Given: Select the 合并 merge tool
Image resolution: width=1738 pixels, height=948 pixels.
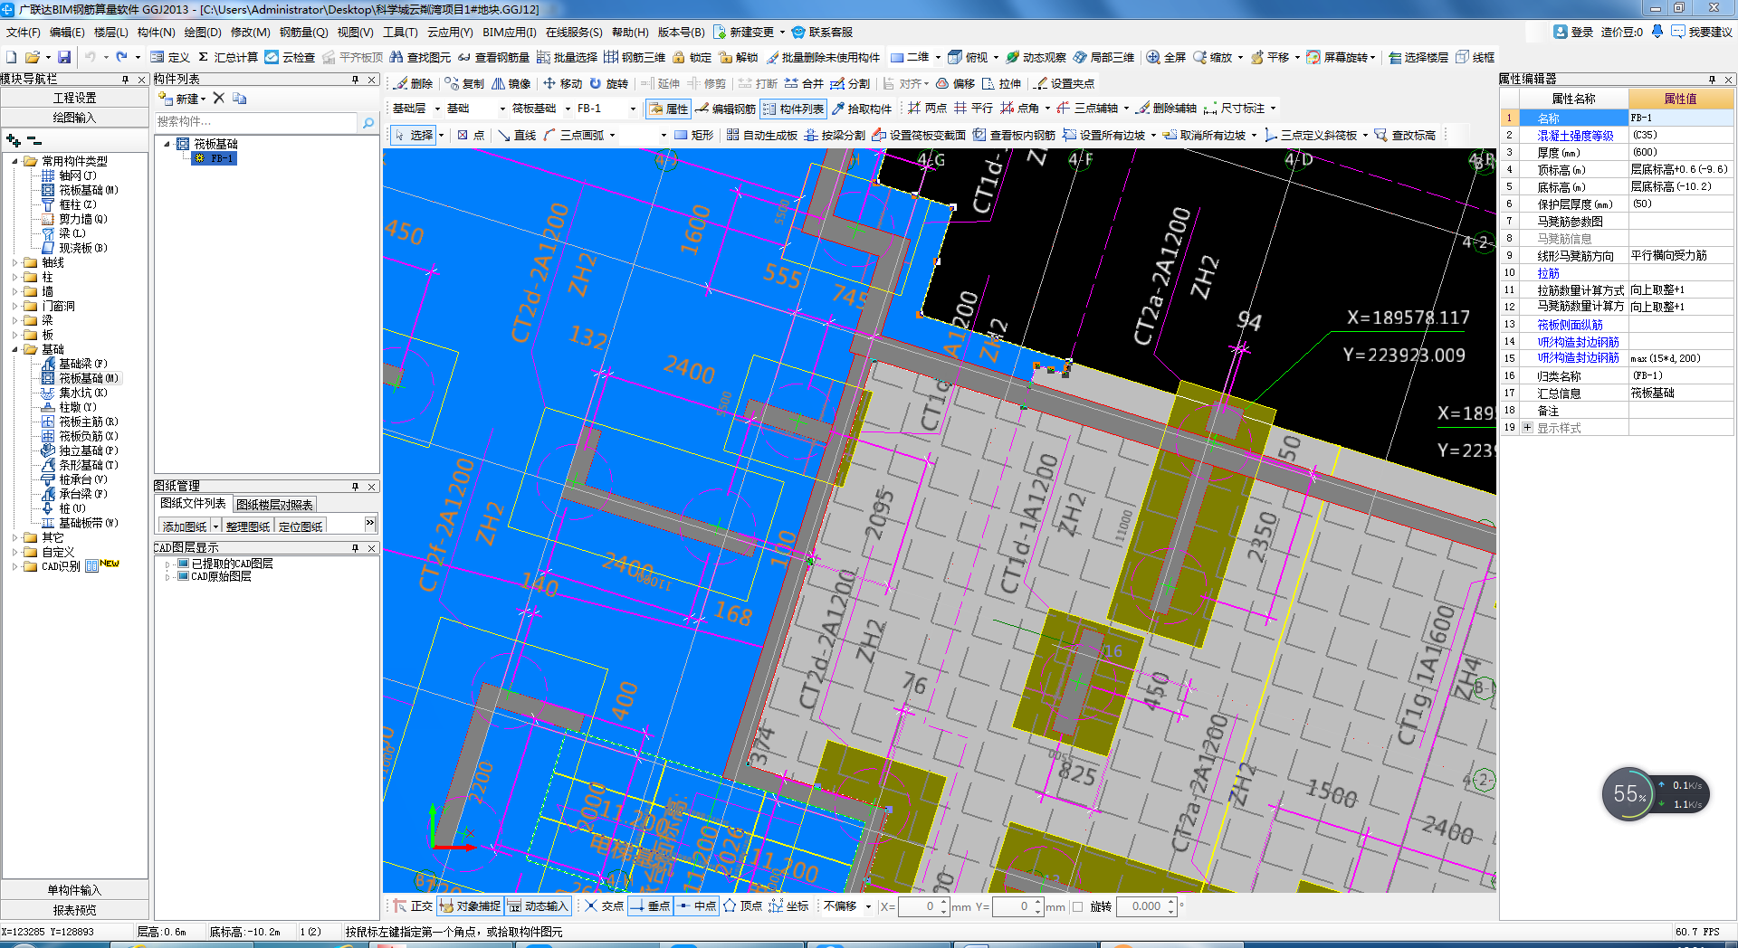Looking at the screenshot, I should point(804,83).
